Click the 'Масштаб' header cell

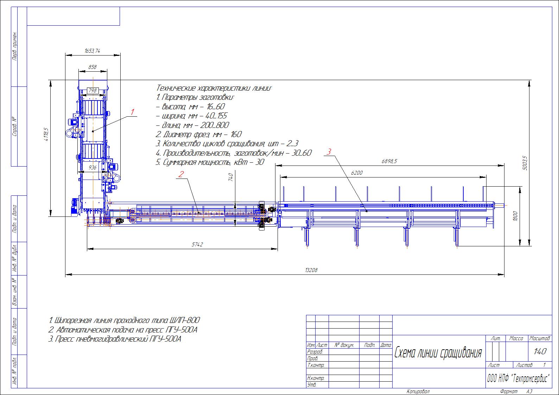pyautogui.click(x=540, y=338)
